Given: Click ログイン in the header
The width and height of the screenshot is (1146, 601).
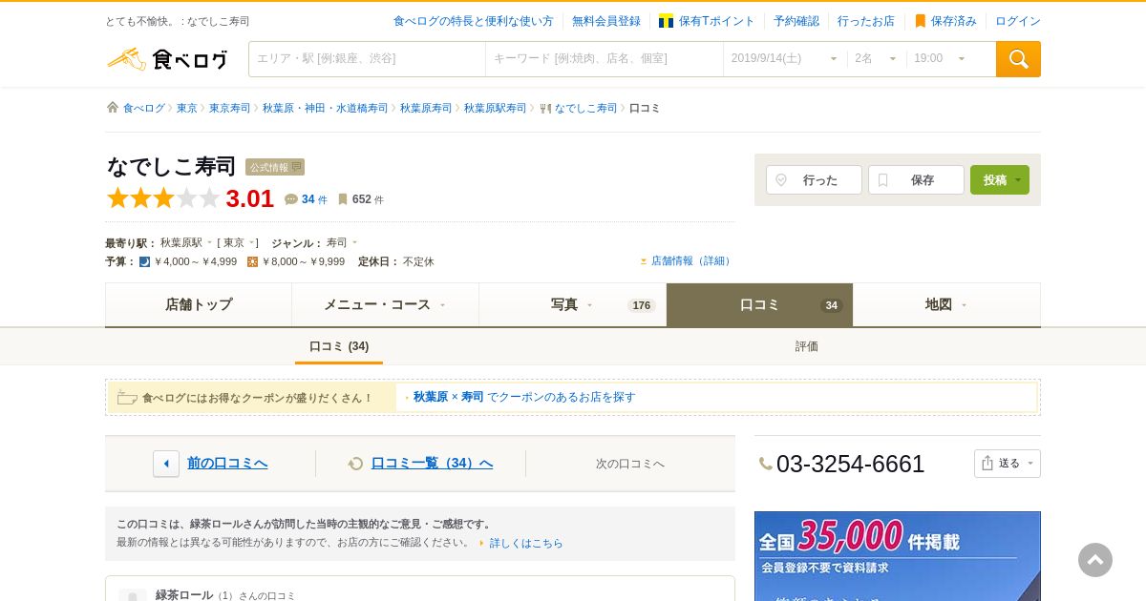Looking at the screenshot, I should pos(1018,21).
